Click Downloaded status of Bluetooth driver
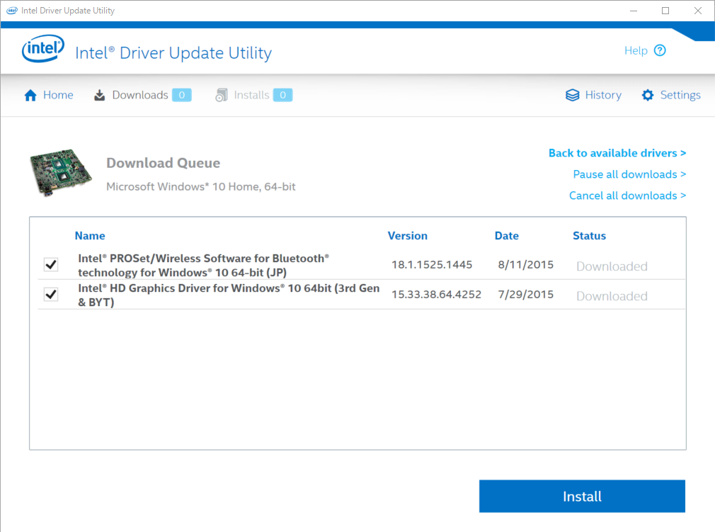 612,266
